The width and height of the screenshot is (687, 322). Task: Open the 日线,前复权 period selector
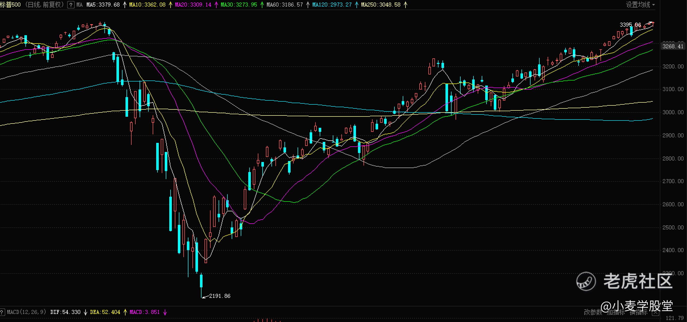click(x=44, y=5)
